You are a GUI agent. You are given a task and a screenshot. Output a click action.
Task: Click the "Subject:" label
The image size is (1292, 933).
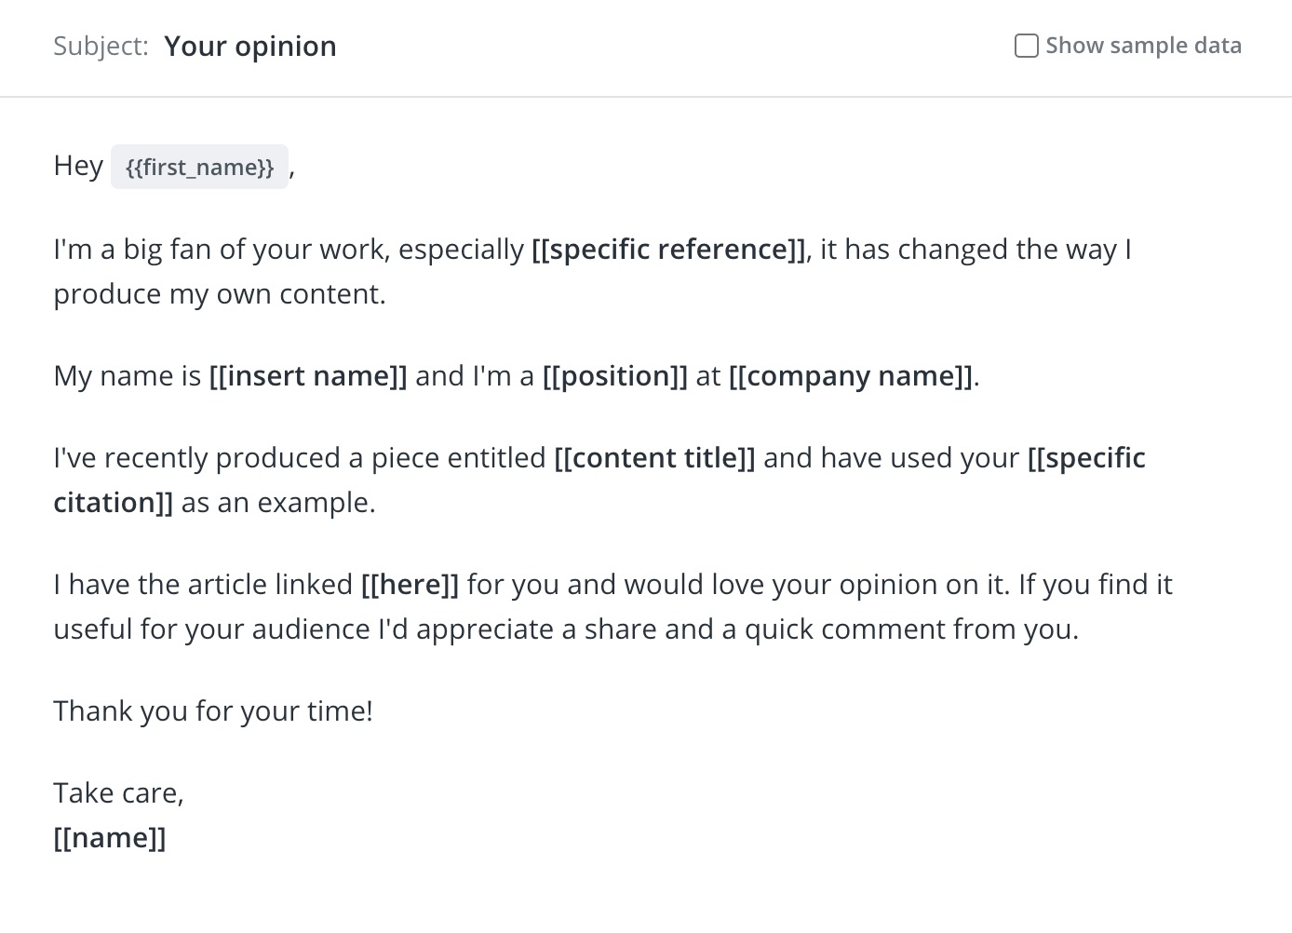click(101, 47)
